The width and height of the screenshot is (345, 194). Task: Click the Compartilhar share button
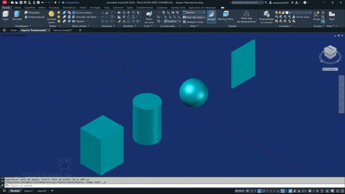click(71, 2)
